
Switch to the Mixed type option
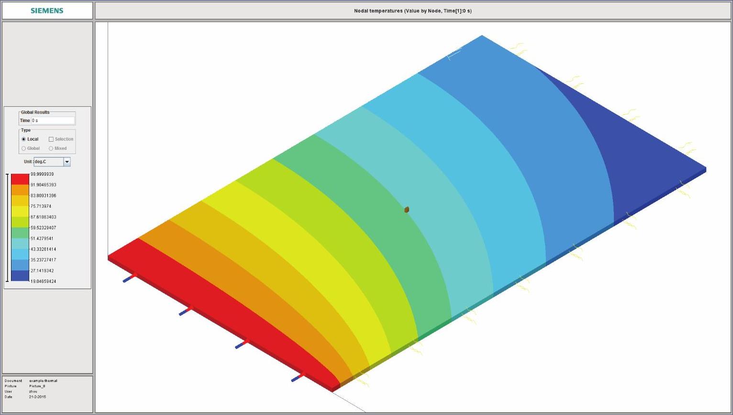tap(51, 148)
